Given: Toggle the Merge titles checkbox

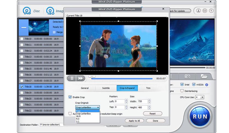Looking at the screenshot, I should [54, 32].
